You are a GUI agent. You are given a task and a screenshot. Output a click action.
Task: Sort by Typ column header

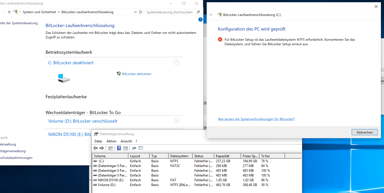pos(159,156)
